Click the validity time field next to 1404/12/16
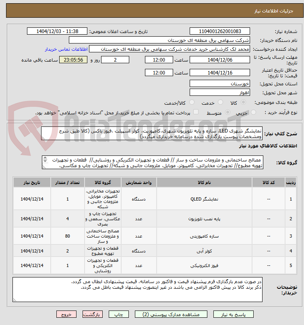Screen dimensions: 304x325 coord(159,73)
